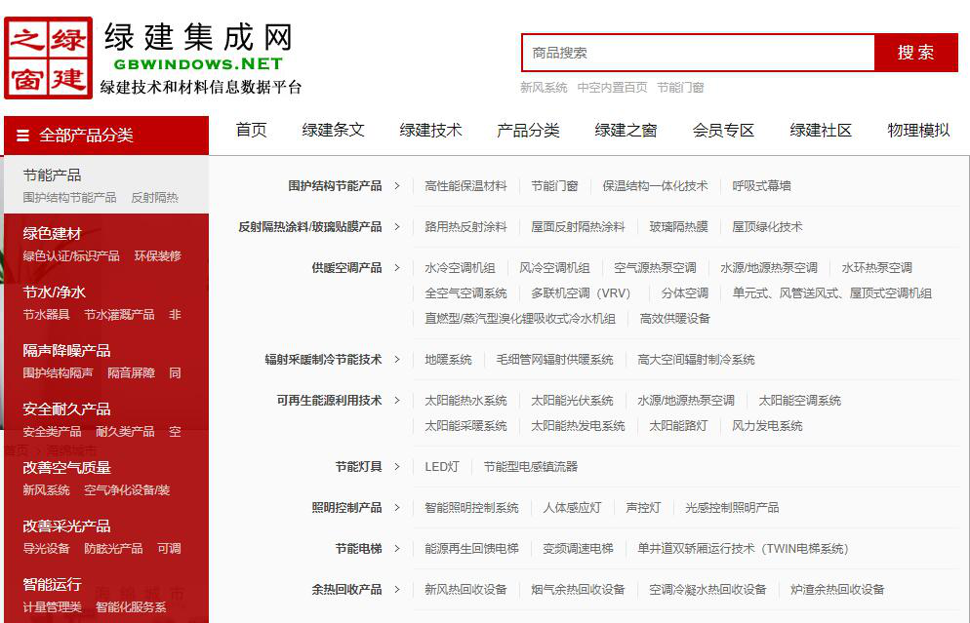Expand the arrow beside 供暖空调产品
Screen dimensions: 970x623
[397, 267]
